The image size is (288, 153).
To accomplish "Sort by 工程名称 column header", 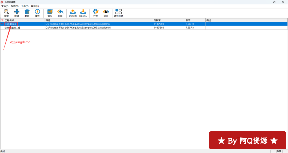I will (x=24, y=20).
